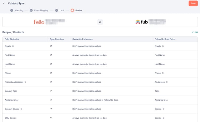Click the Fello logo in the header card
Image resolution: width=200 pixels, height=122 pixels.
tap(39, 22)
